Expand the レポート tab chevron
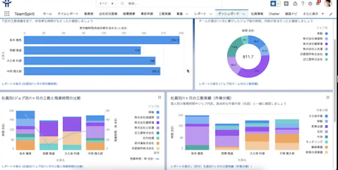The width and height of the screenshot is (338, 170). (x=211, y=14)
